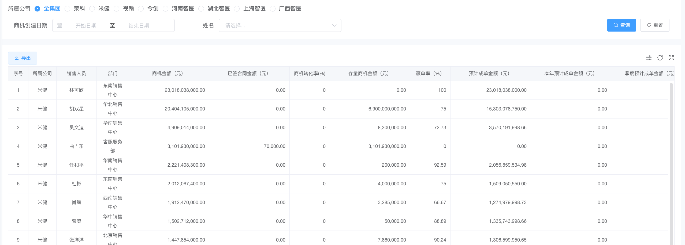
Task: Click the table vertical scrollbar
Action: click(671, 160)
